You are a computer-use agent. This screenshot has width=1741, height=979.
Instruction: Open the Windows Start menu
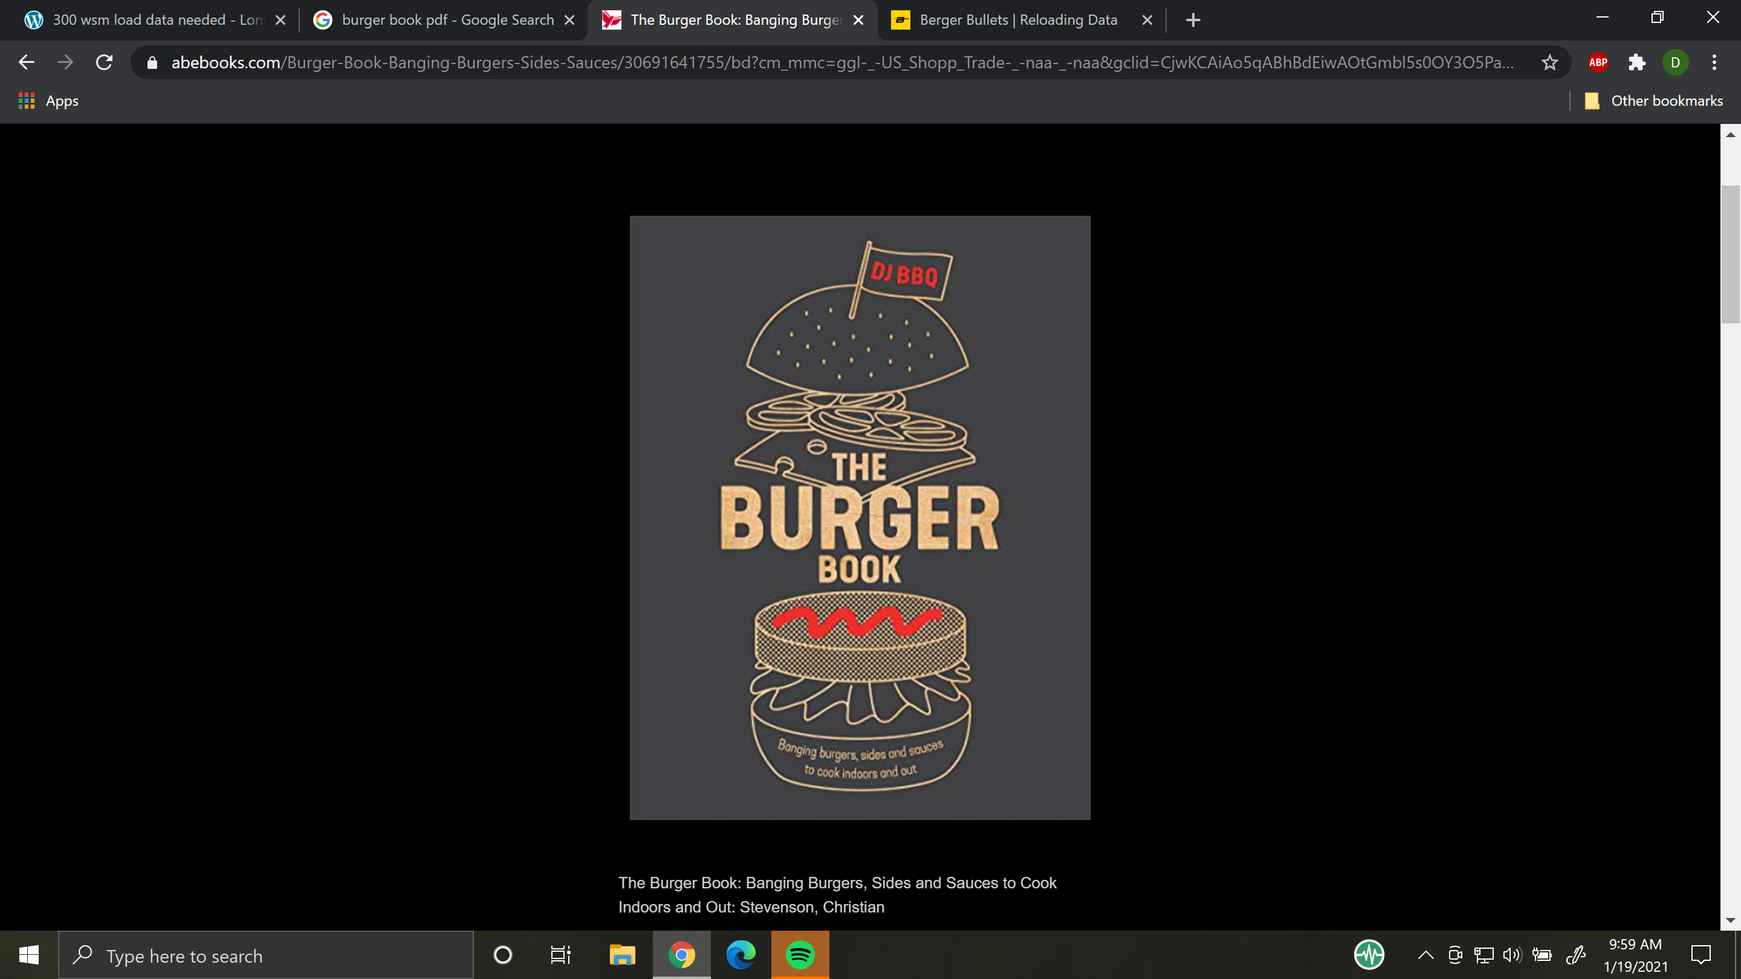coord(29,955)
